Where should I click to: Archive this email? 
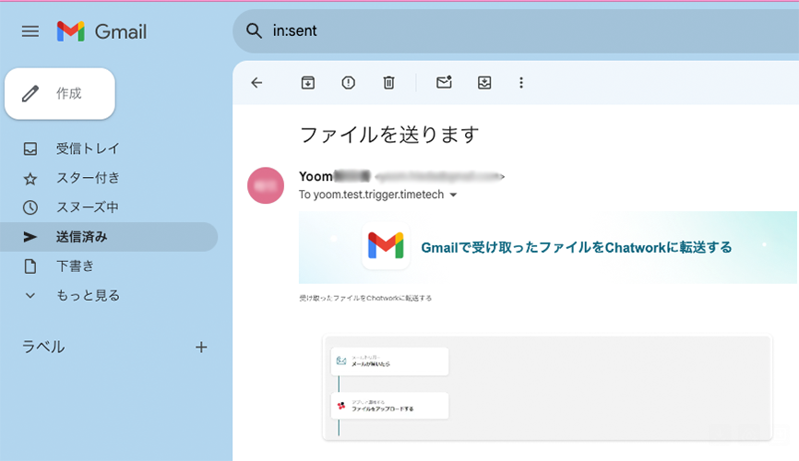(308, 83)
